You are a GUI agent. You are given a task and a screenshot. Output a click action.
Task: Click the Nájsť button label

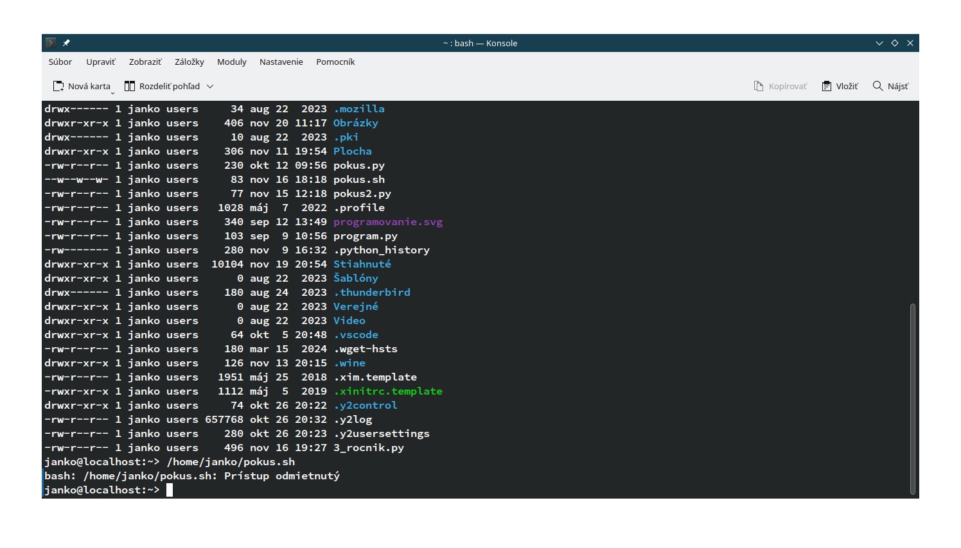(898, 86)
